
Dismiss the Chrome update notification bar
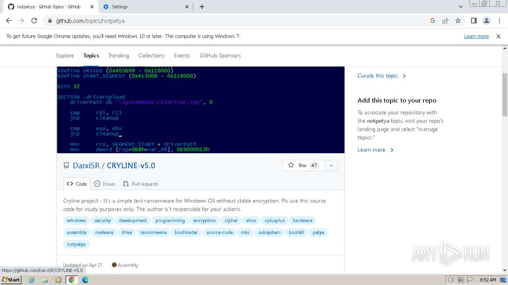point(498,36)
